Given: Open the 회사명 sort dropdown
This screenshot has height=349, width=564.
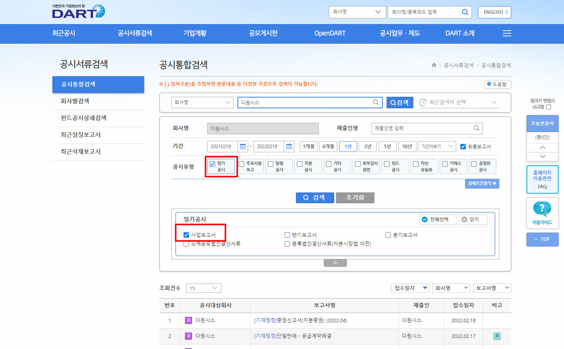Looking at the screenshot, I should point(452,288).
